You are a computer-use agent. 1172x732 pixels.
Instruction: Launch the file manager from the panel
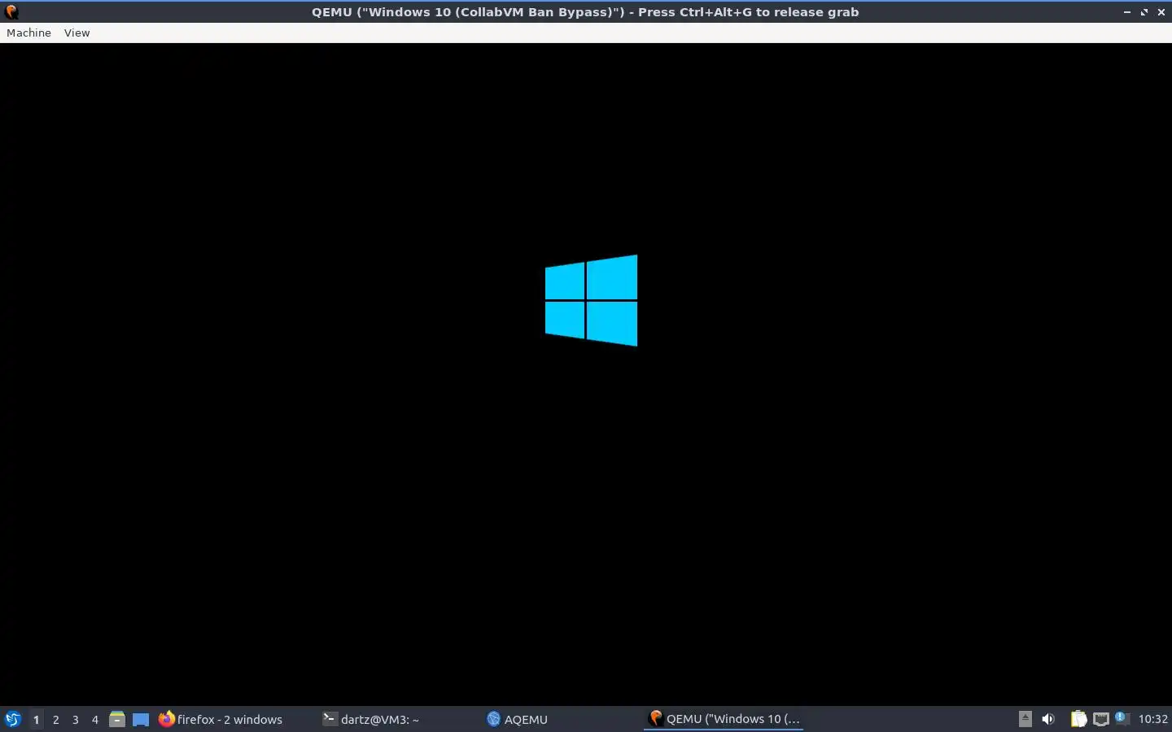pyautogui.click(x=117, y=719)
